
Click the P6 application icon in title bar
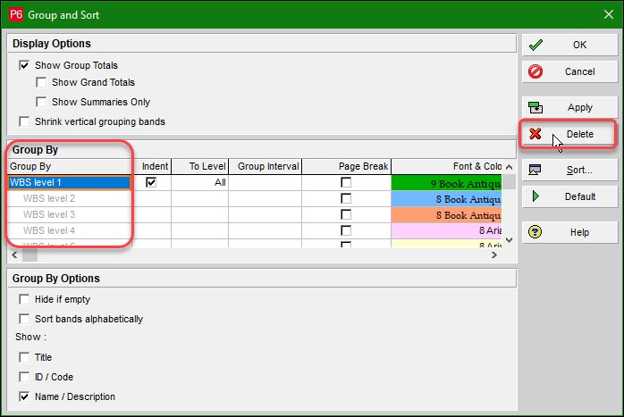tap(15, 13)
